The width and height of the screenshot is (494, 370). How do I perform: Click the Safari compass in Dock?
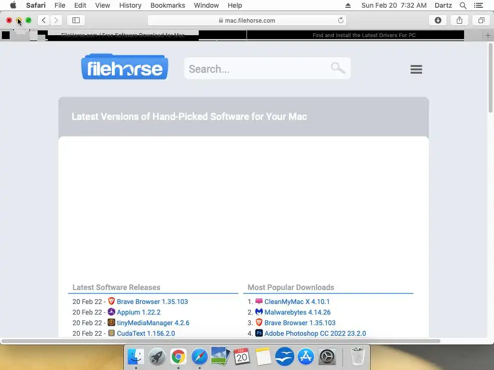coord(199,357)
